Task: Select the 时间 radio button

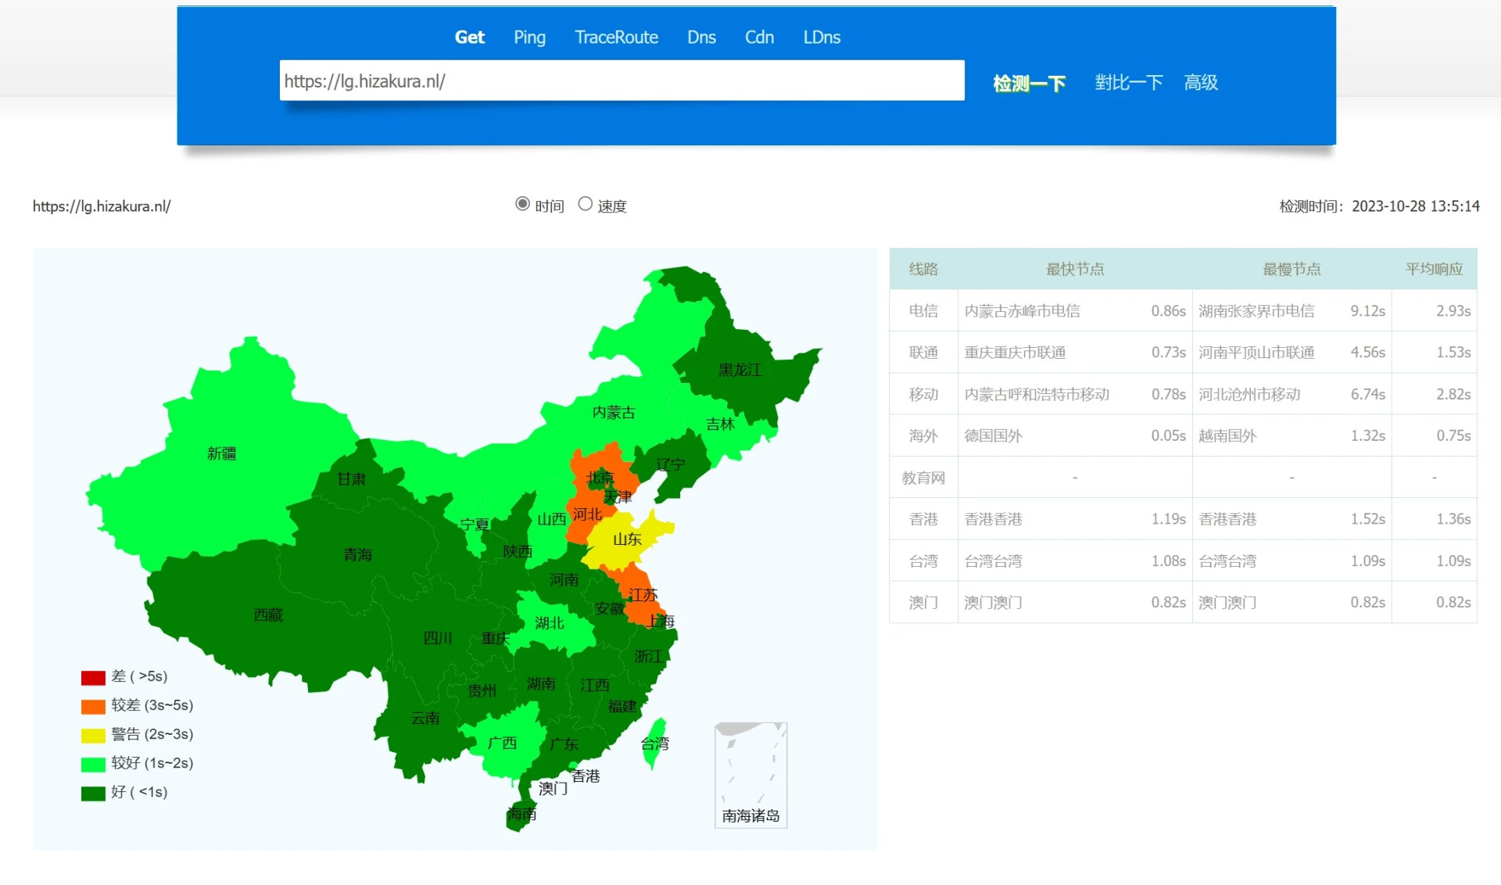Action: click(522, 204)
